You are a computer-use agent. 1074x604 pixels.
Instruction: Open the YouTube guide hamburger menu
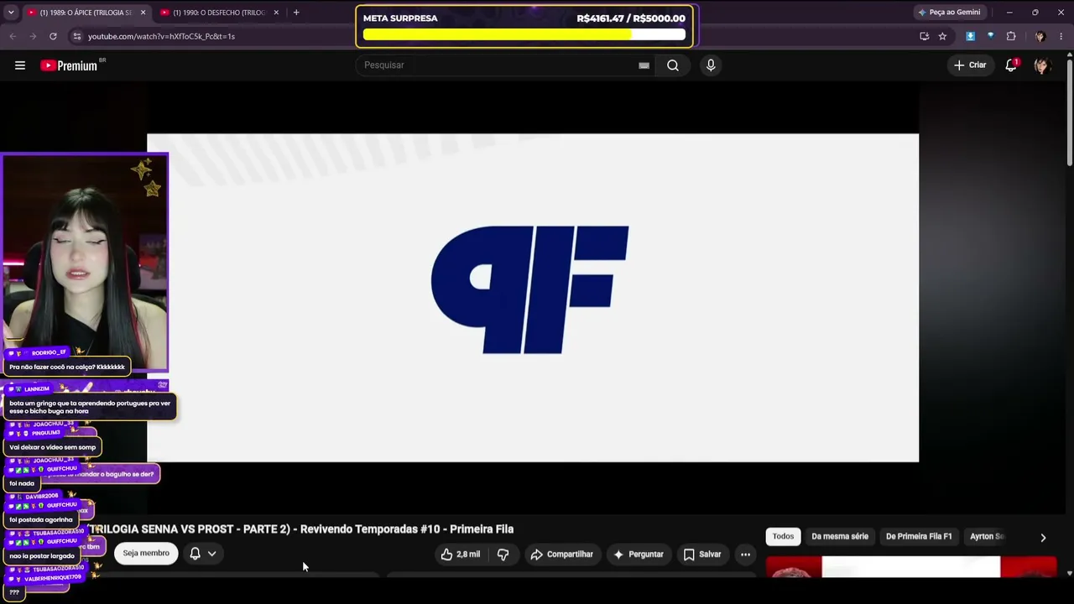coord(19,65)
